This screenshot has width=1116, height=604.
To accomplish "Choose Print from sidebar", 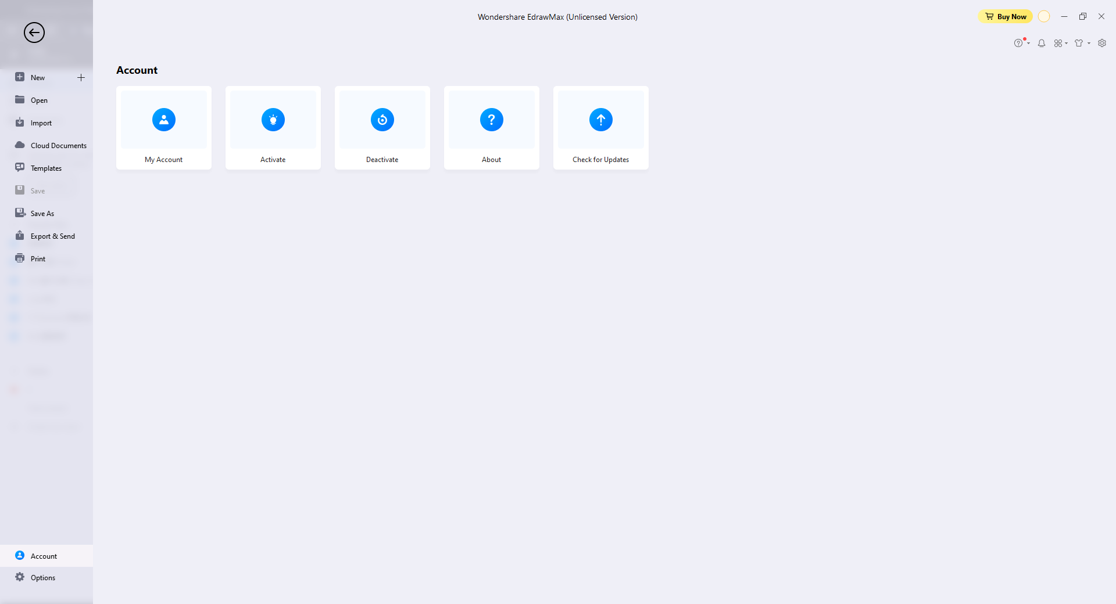I will (46, 258).
